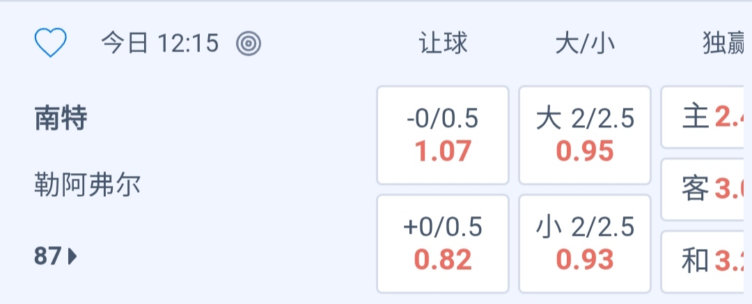The image size is (752, 304).
Task: Choose the 客 away win odds
Action: coord(707,189)
